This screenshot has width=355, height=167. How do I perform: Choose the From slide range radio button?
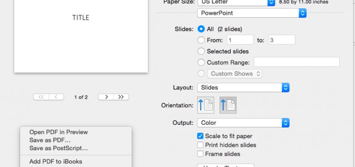(x=201, y=40)
